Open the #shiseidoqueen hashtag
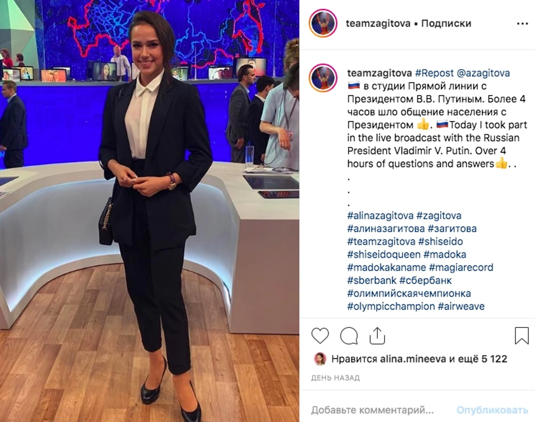 pos(384,254)
